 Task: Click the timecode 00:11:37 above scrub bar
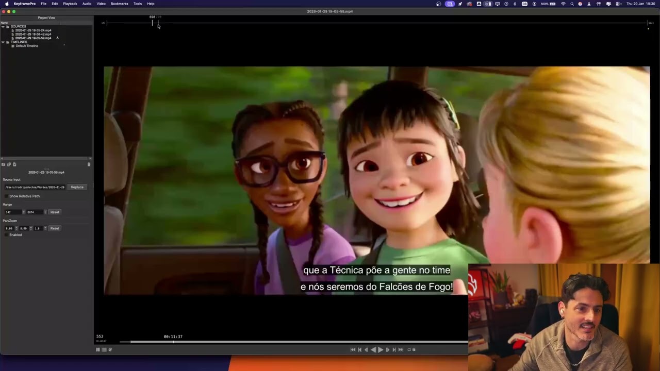point(173,336)
